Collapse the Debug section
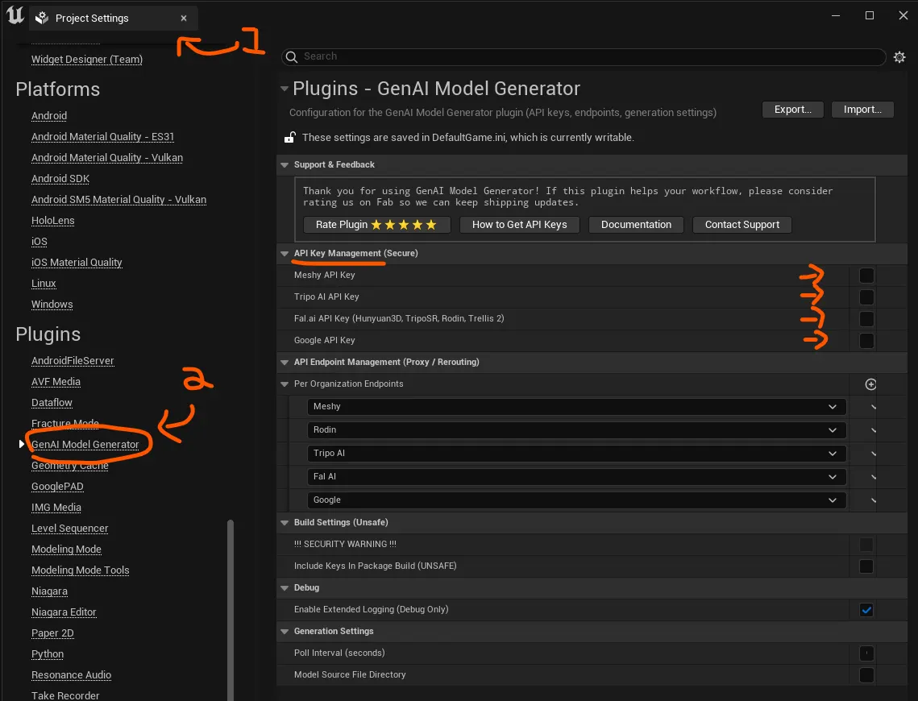The width and height of the screenshot is (918, 701). tap(285, 588)
